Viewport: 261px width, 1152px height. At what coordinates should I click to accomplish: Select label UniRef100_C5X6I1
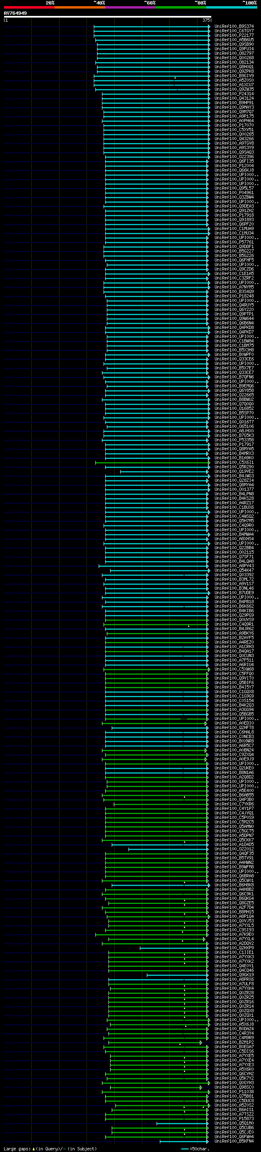234,463
